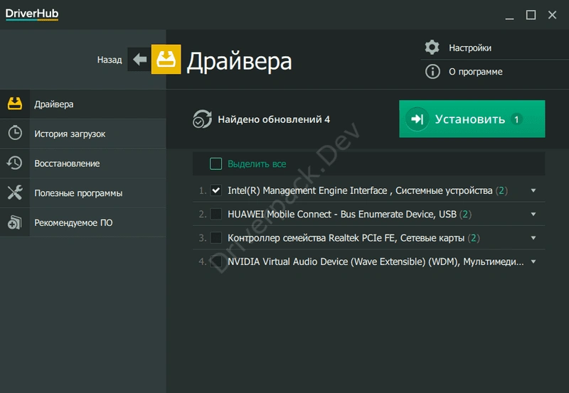Click 'Найдено обновлений 4' status text
The image size is (569, 393).
(x=274, y=119)
